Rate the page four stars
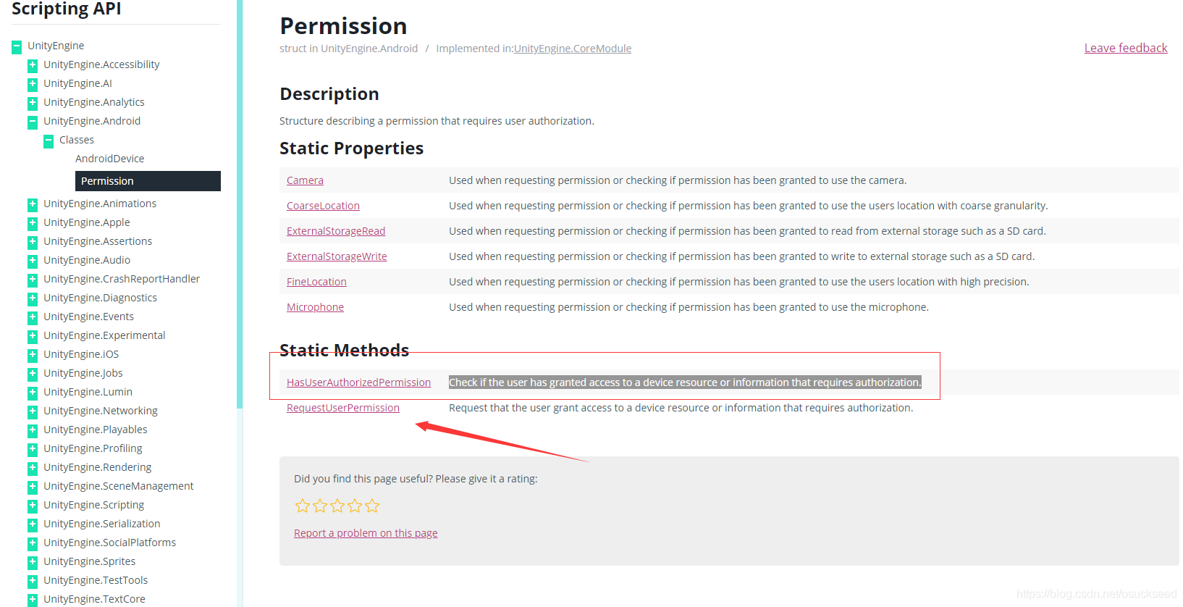Viewport: 1183px width, 607px height. [x=355, y=506]
